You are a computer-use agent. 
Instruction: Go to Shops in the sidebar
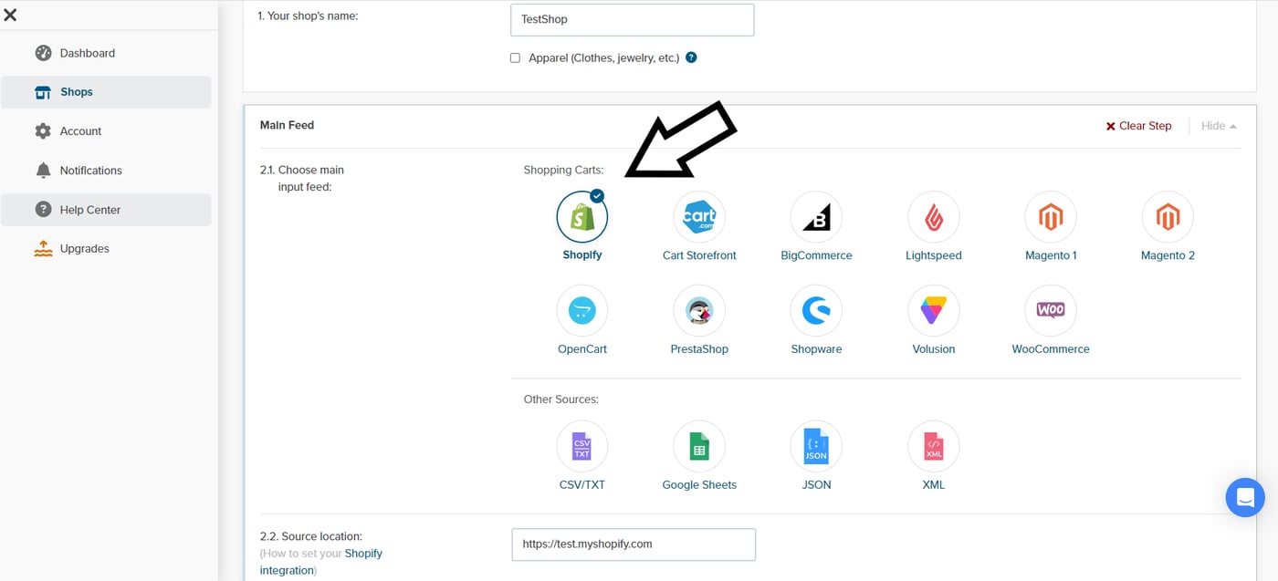106,92
